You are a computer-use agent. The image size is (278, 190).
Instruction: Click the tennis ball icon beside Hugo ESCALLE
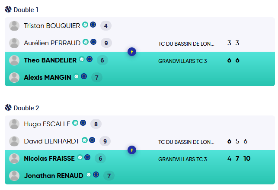pyautogui.click(x=75, y=123)
